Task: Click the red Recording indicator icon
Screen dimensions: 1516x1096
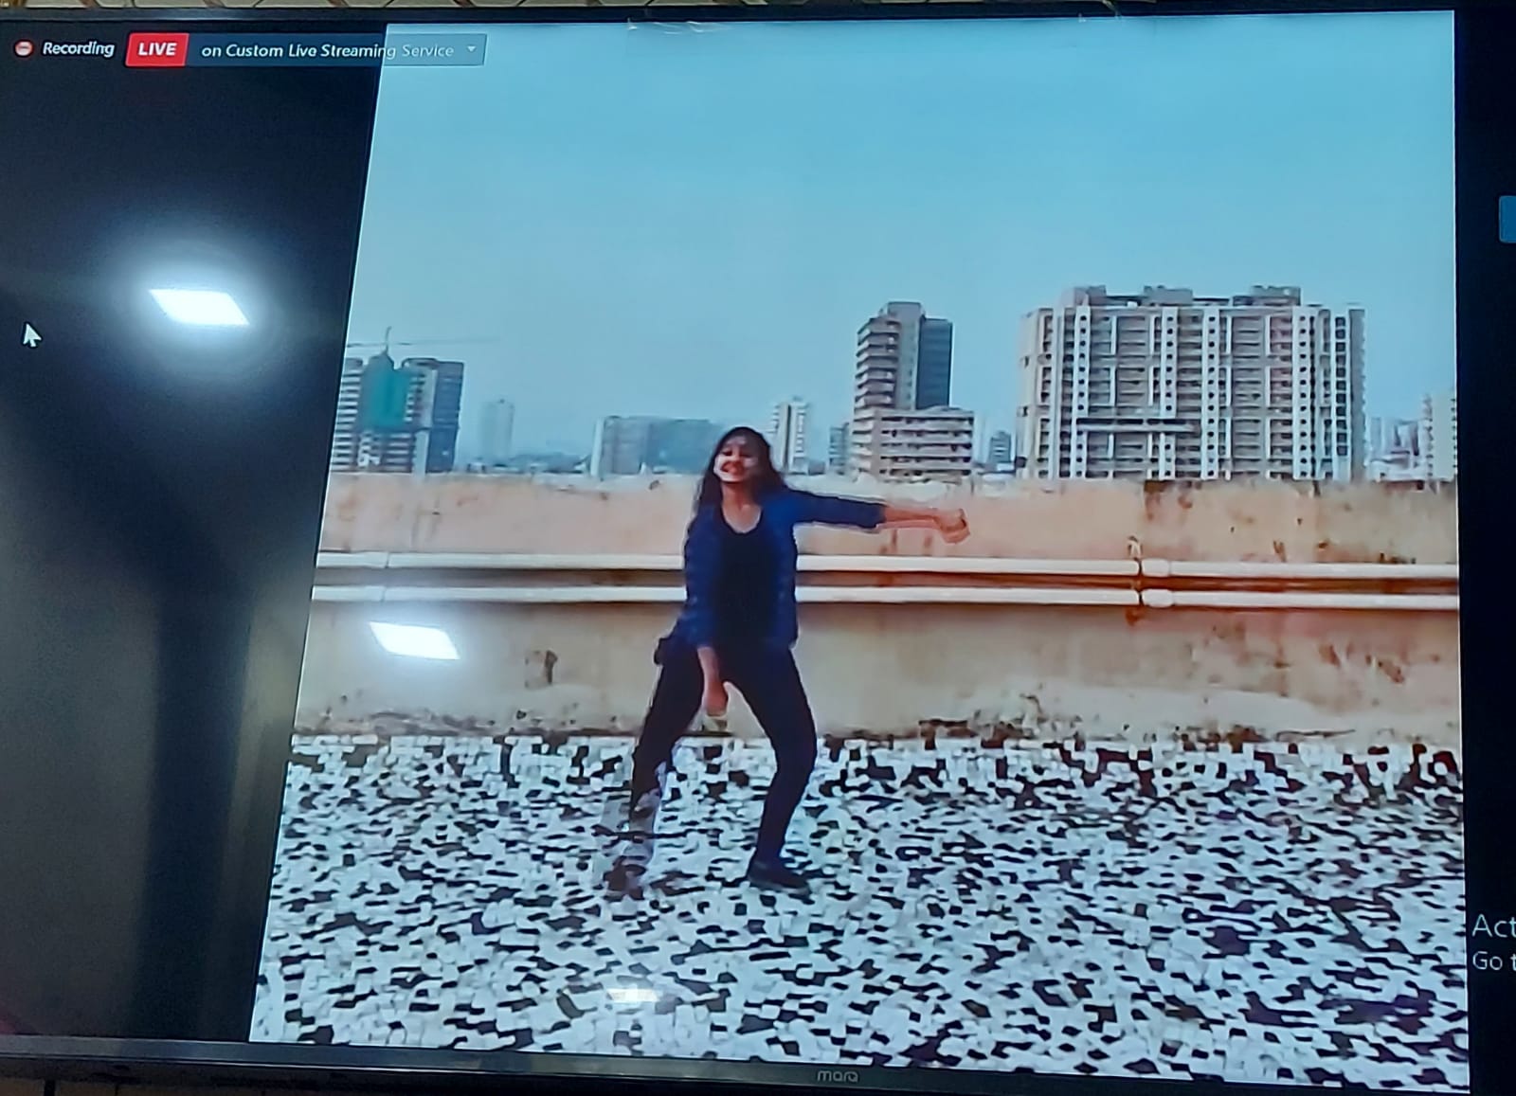Action: 25,48
